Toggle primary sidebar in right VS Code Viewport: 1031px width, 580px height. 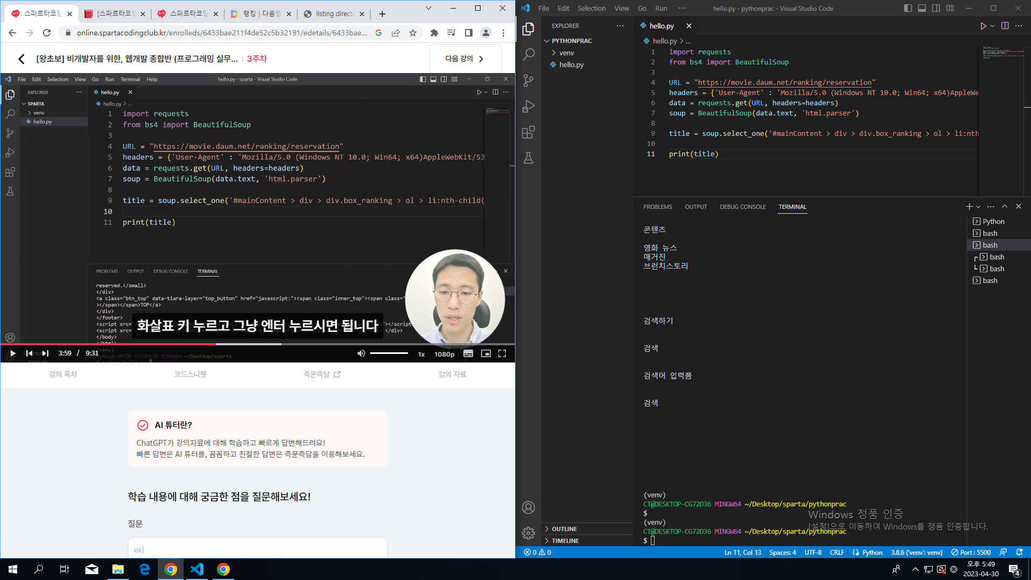pyautogui.click(x=908, y=8)
